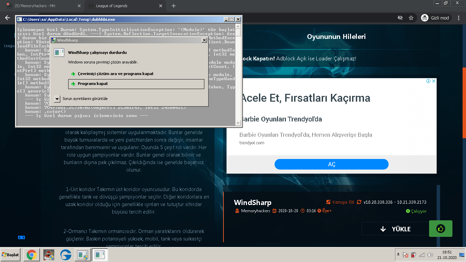
Task: Open the trendyol.com link in ad
Action: click(x=252, y=143)
